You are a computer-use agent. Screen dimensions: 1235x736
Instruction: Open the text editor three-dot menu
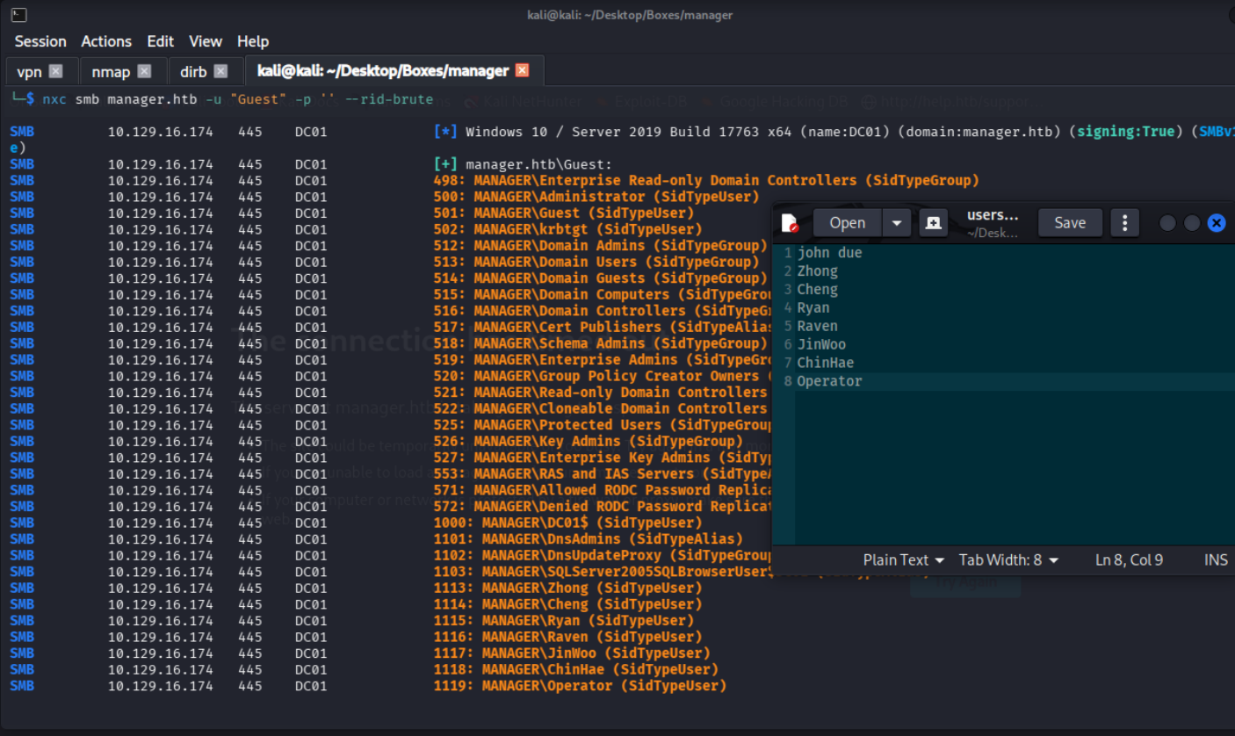(x=1124, y=223)
